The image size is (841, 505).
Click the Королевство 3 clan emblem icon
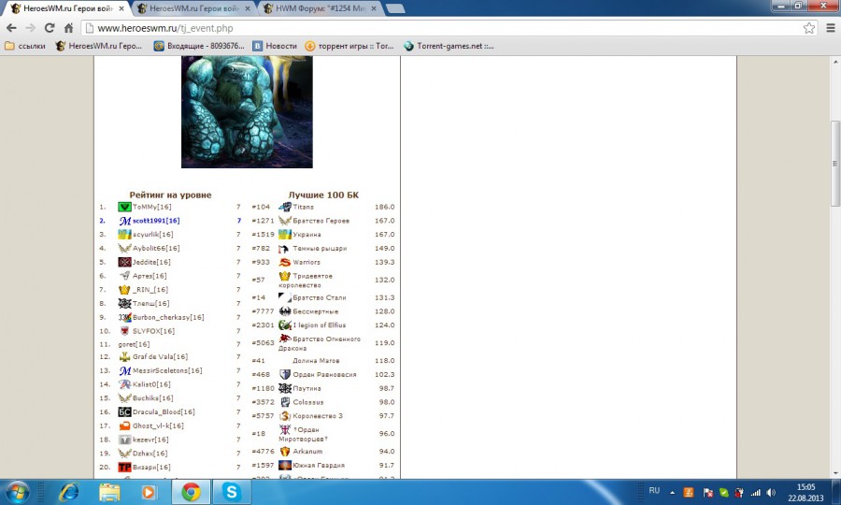[x=285, y=416]
